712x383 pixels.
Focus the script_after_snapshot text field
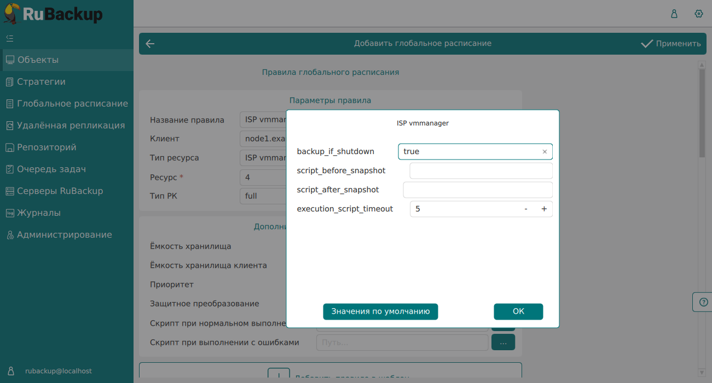click(477, 190)
